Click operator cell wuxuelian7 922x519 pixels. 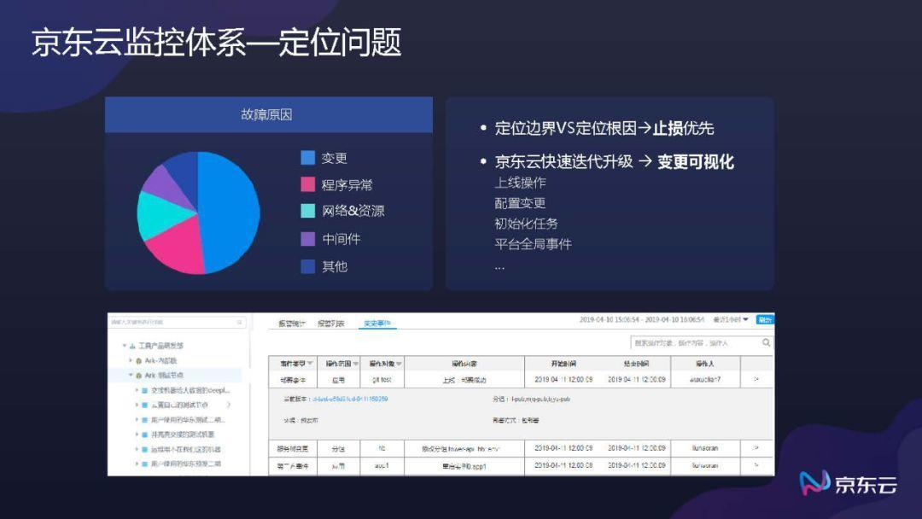(x=705, y=380)
